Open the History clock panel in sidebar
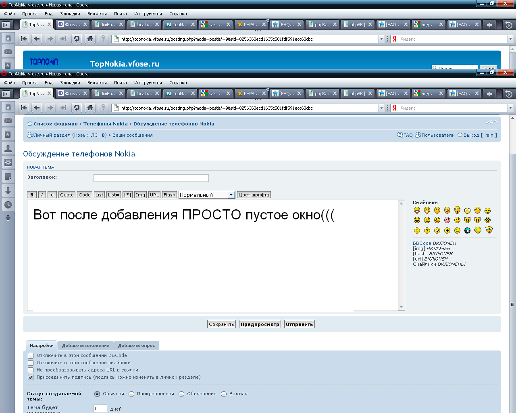Viewport: 516px width, 413px height. click(x=8, y=204)
